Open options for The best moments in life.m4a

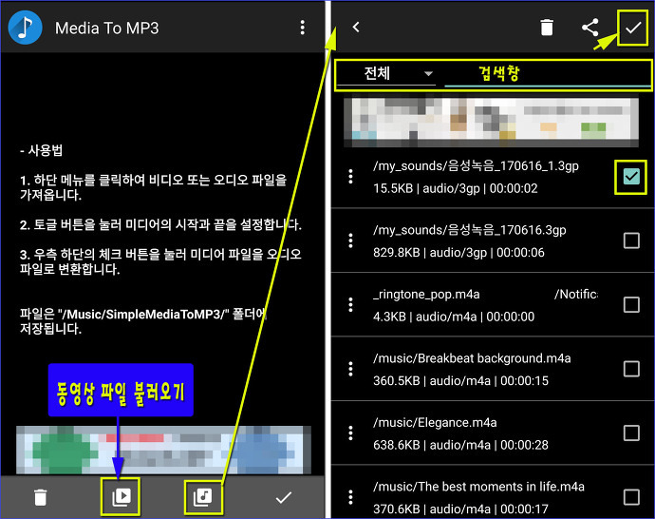pyautogui.click(x=350, y=497)
